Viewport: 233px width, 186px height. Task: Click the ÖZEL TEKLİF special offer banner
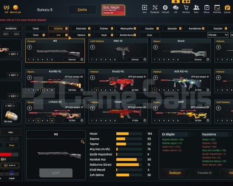(x=113, y=10)
